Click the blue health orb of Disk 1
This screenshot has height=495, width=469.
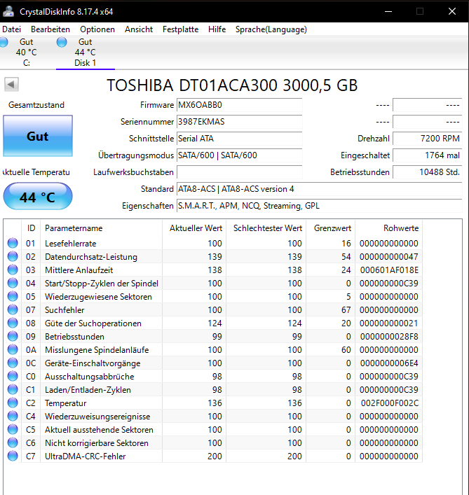coord(62,42)
